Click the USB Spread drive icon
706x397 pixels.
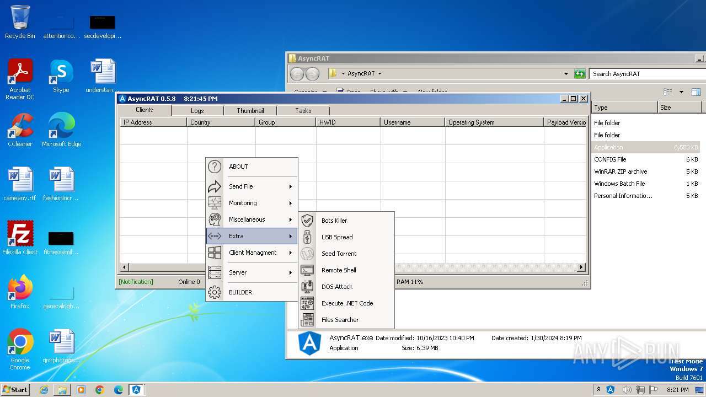click(307, 237)
